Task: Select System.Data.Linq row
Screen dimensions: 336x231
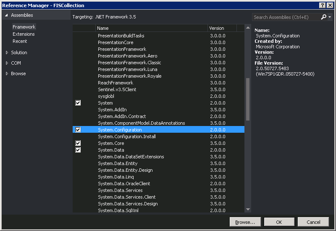Action: (x=158, y=177)
